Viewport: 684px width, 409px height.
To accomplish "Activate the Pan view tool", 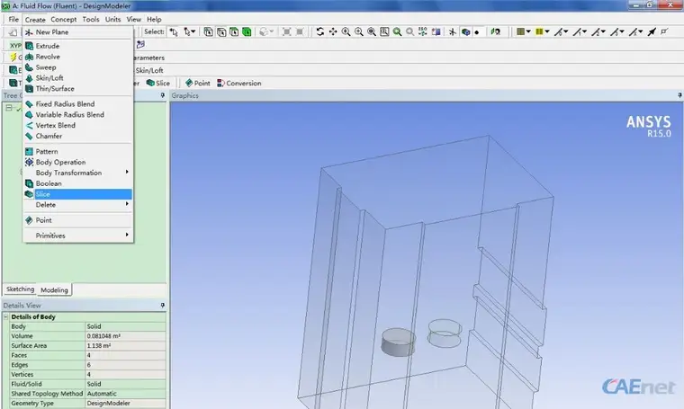I will click(x=333, y=31).
